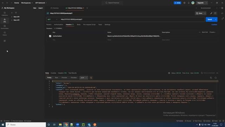The width and height of the screenshot is (225, 127).
Task: Select the Visualize response view
Action: point(73,78)
